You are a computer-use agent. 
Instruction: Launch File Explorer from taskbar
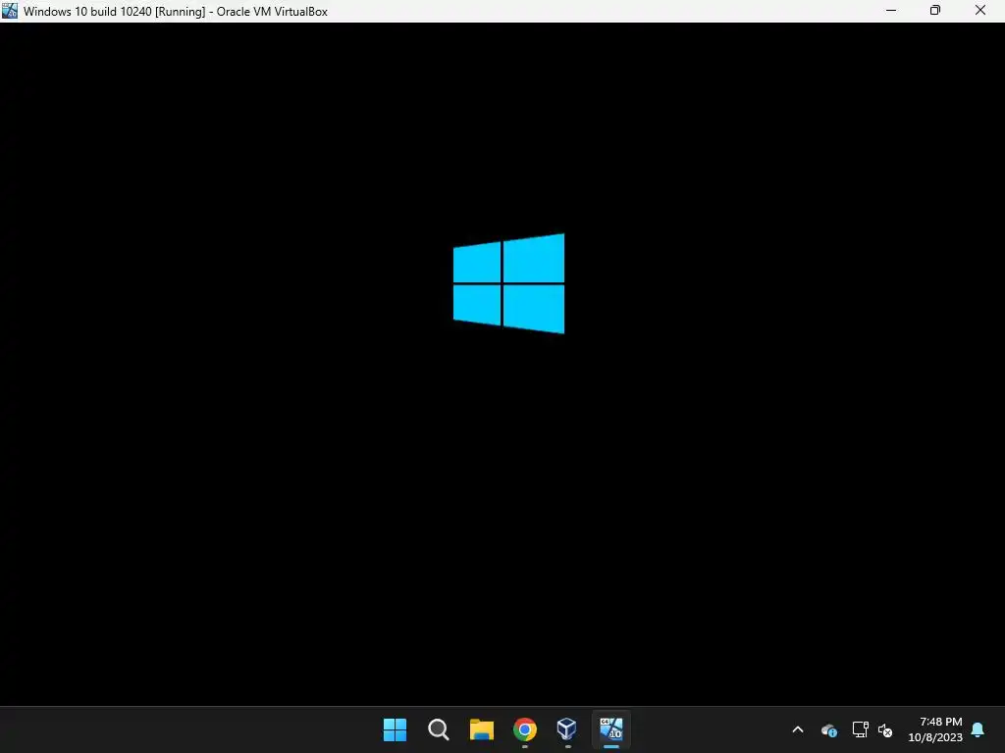click(x=481, y=729)
